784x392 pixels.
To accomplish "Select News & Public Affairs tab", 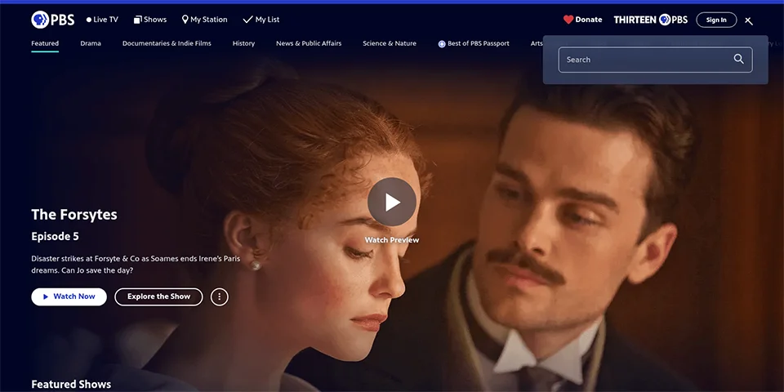I will tap(309, 43).
